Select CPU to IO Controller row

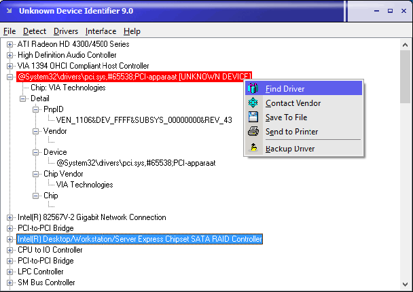click(50, 250)
